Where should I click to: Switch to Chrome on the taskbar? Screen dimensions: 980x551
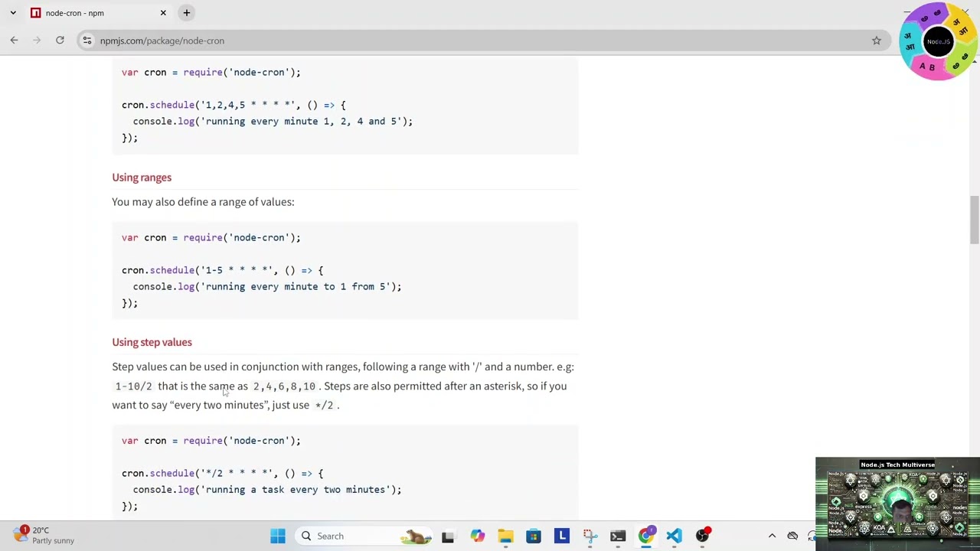point(646,536)
